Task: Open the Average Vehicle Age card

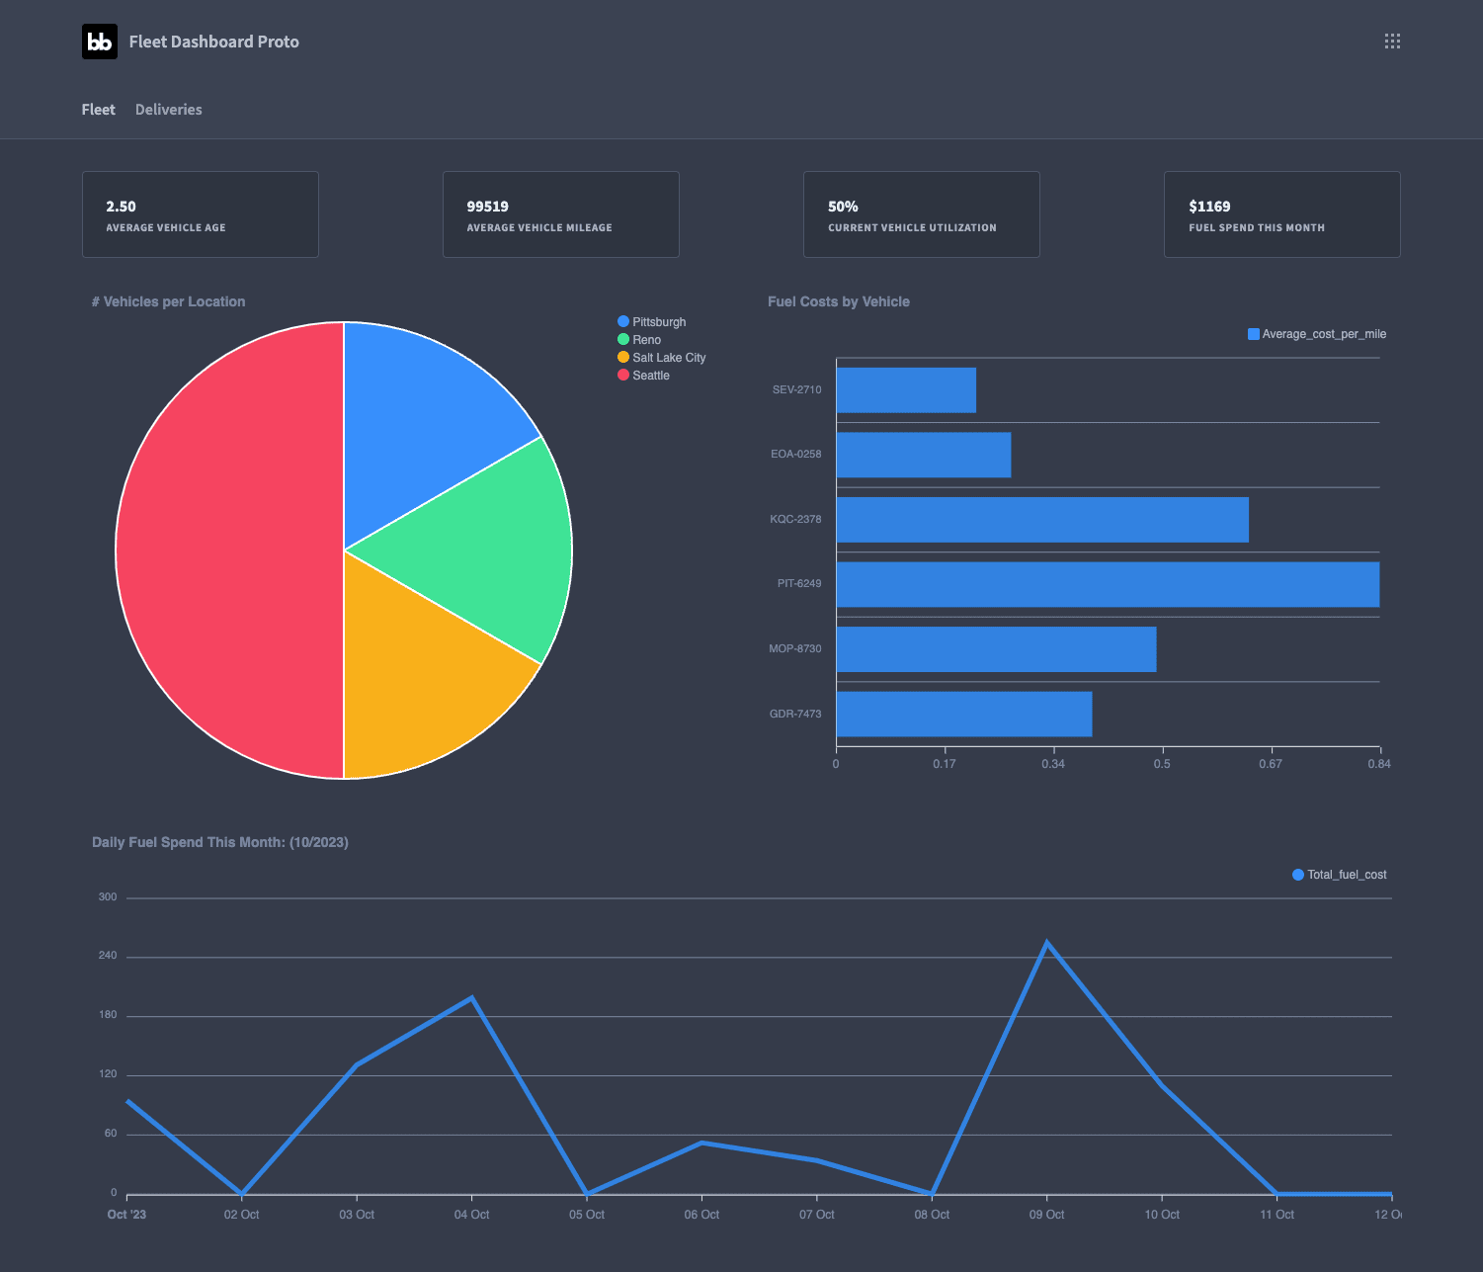Action: (x=201, y=214)
